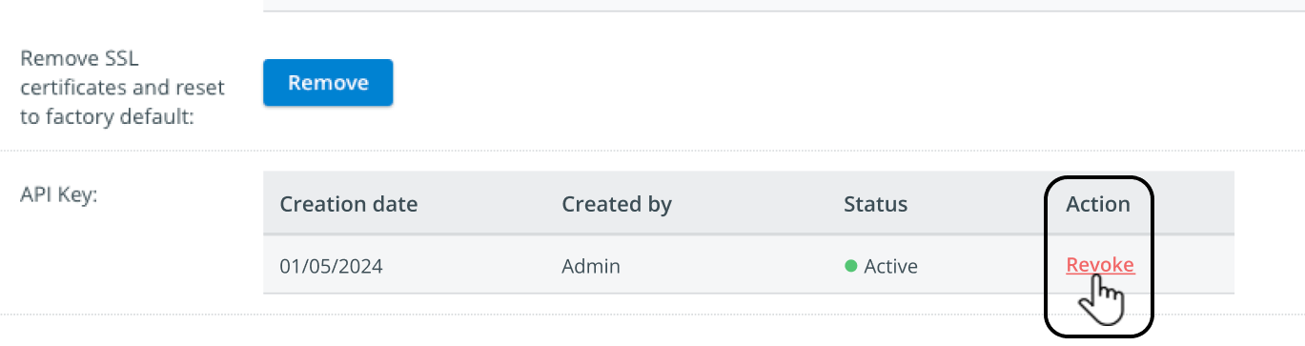Click the empty space between Created by and Status headers
Viewport: 1305px width, 346px height.
click(x=758, y=204)
